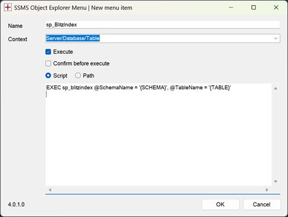The image size is (288, 217).
Task: Select the Script radio button
Action: (x=48, y=76)
